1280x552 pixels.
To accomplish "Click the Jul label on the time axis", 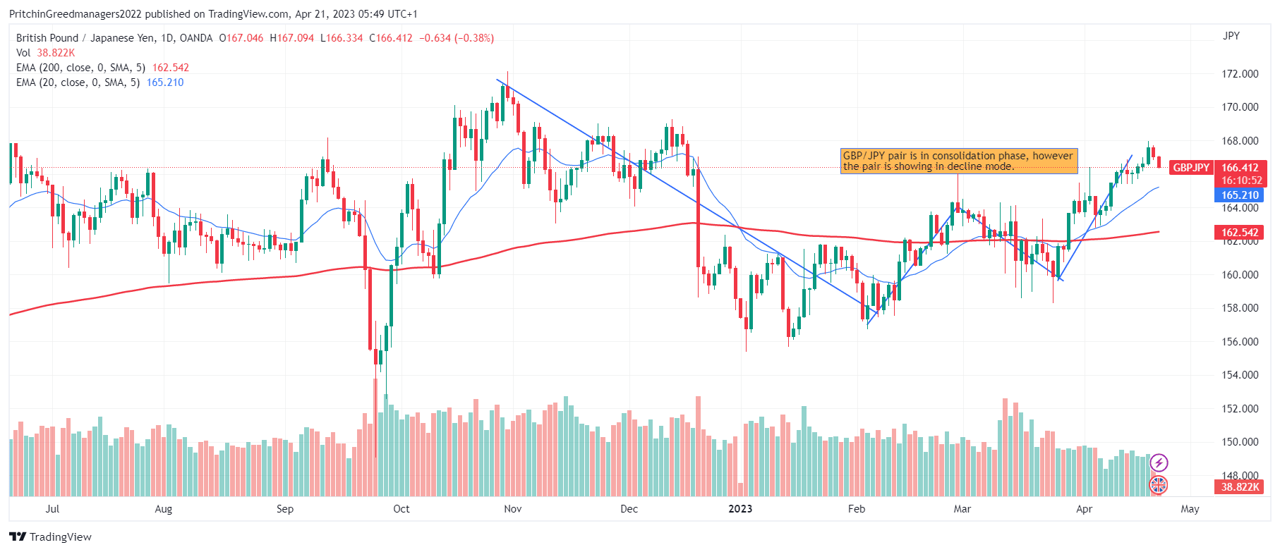I will [x=52, y=509].
